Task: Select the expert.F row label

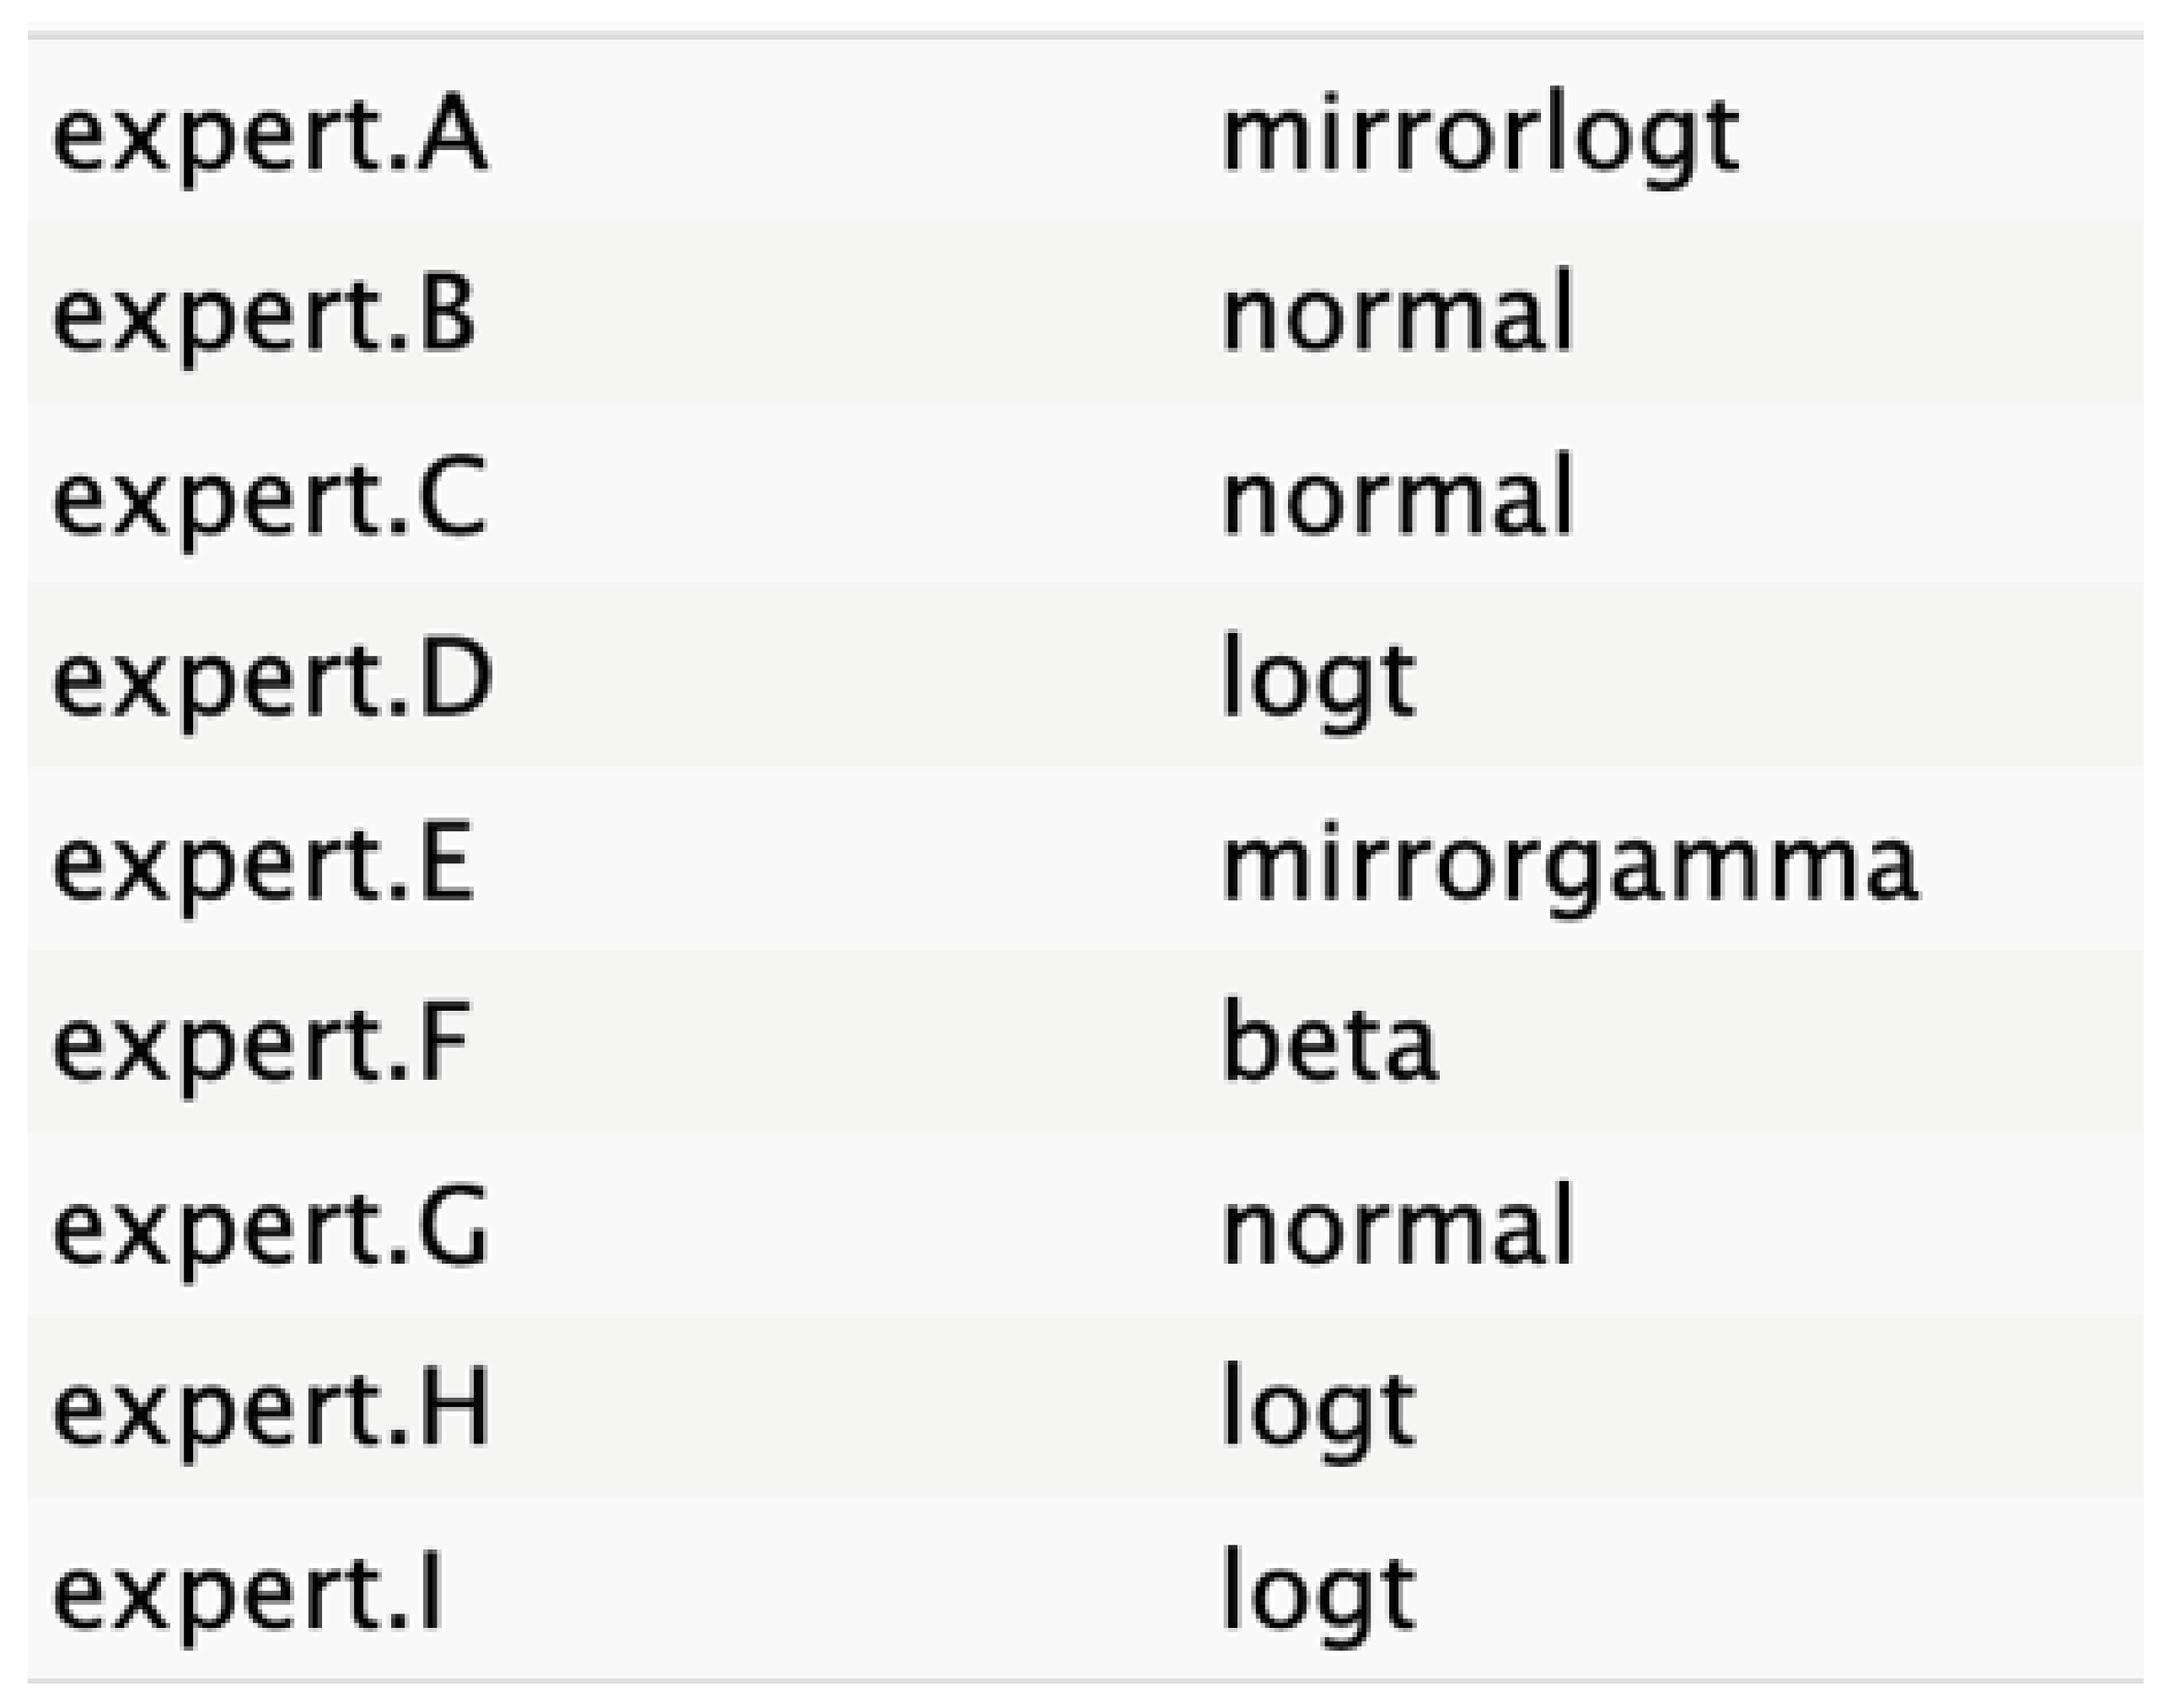Action: 261,1046
